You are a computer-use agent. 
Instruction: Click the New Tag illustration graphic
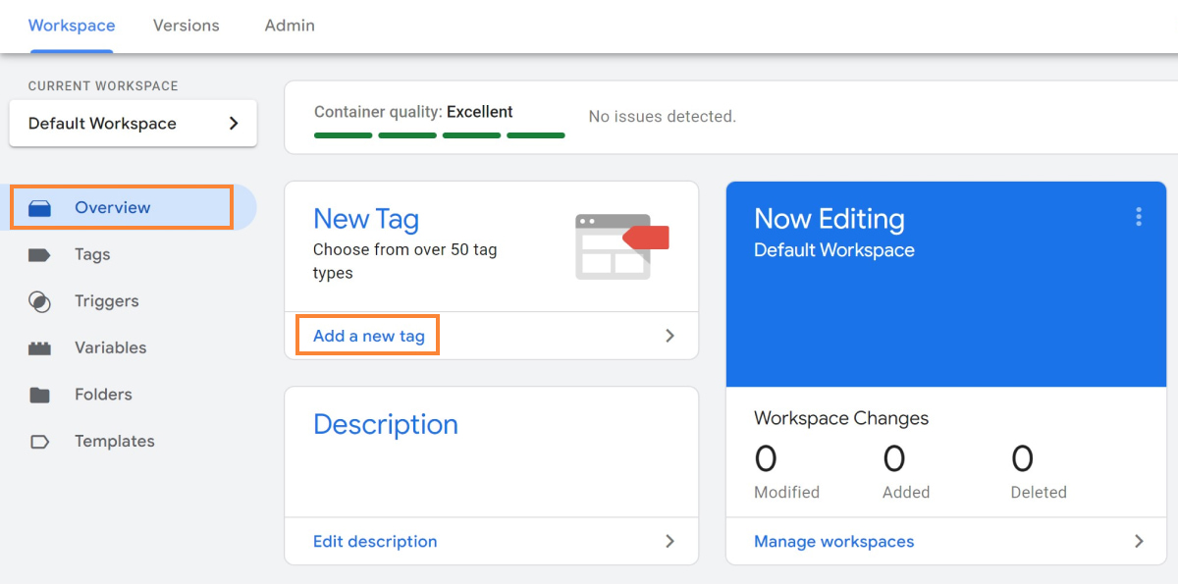pyautogui.click(x=620, y=246)
